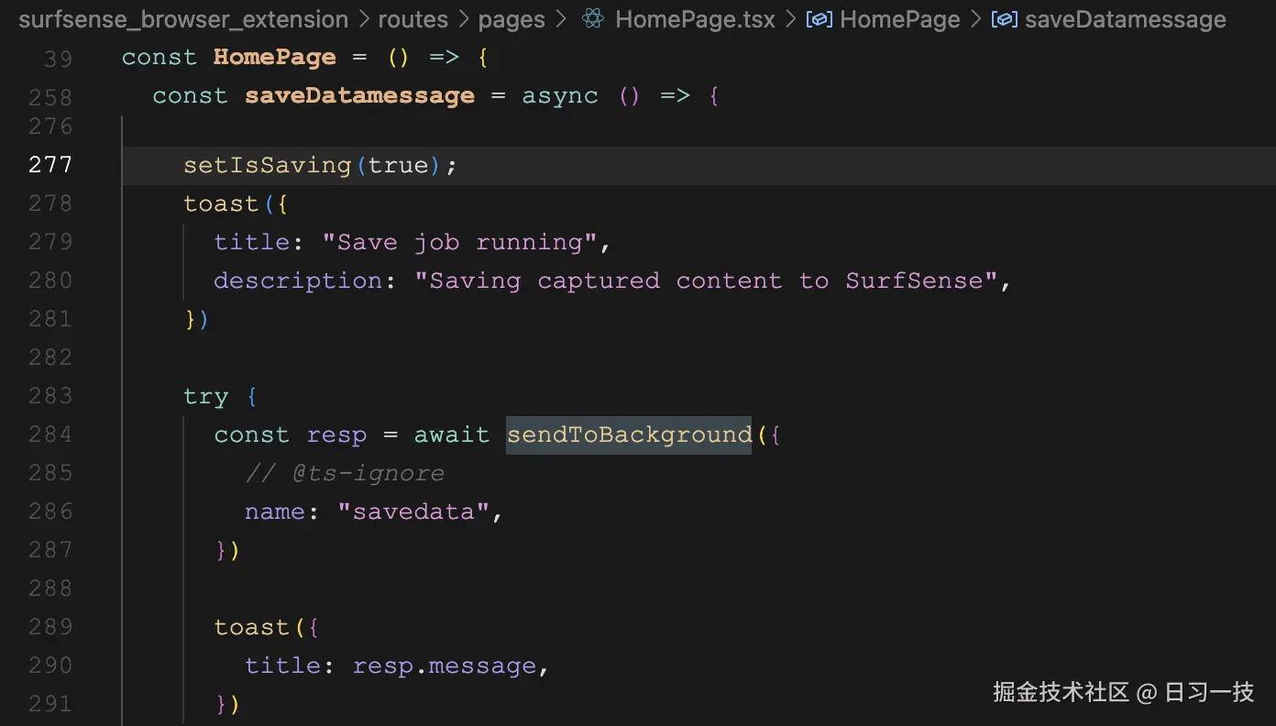Open the breadcrumb dropdown for pages folder

click(511, 18)
